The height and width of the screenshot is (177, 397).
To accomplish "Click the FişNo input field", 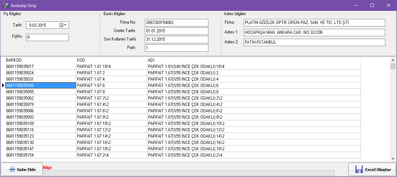I will [x=47, y=37].
